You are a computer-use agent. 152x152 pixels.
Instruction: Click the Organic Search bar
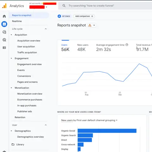(x=85, y=135)
